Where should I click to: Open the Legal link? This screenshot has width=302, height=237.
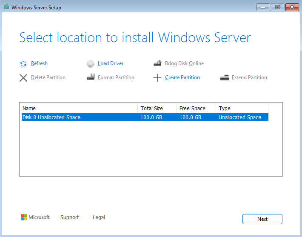tap(99, 217)
